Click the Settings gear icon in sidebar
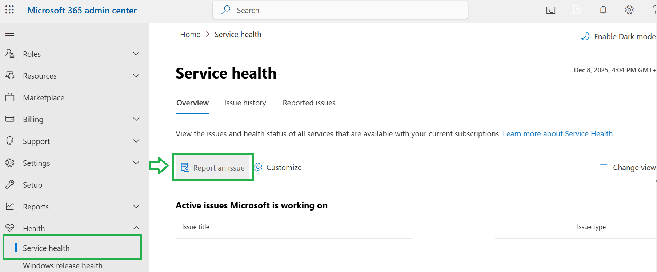 click(10, 163)
